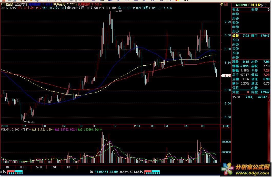272x177 pixels.
Task: Click the 9.00 price axis label
Action: (228, 22)
